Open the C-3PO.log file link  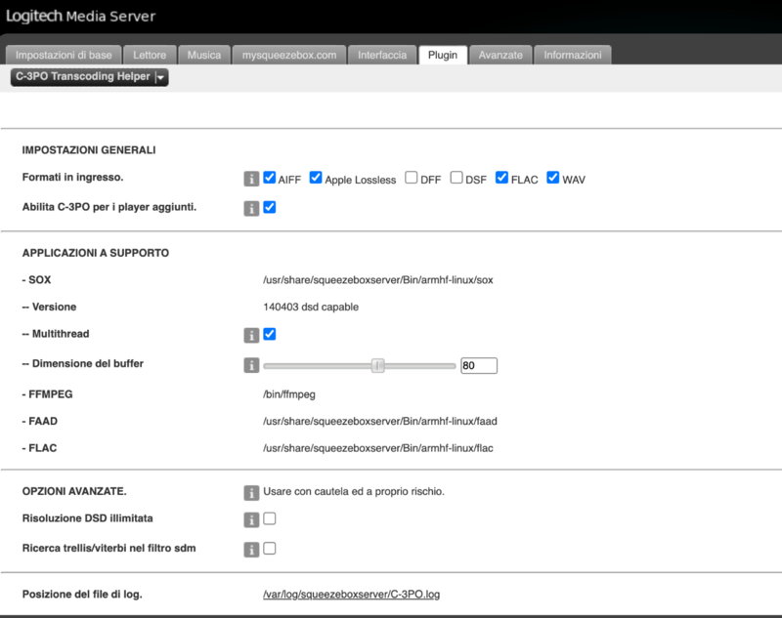coord(359,595)
